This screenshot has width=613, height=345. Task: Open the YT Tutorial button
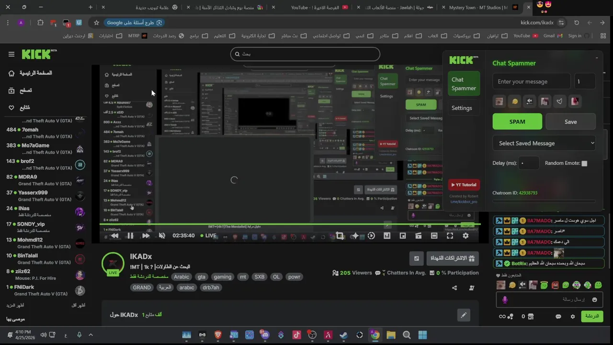[464, 185]
